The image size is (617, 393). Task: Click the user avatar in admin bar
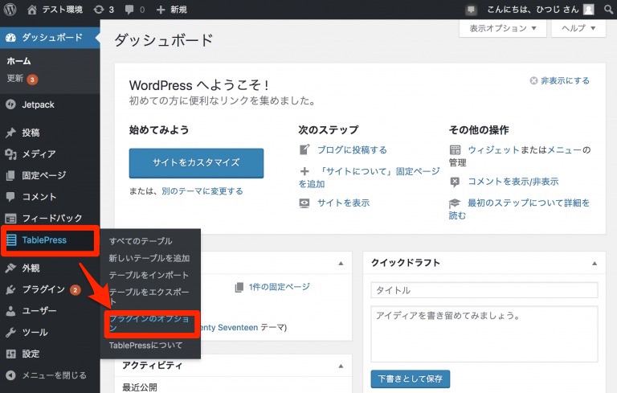click(x=589, y=10)
